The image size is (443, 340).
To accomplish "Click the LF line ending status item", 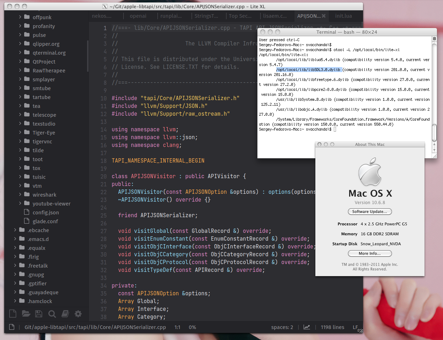I will 355,327.
